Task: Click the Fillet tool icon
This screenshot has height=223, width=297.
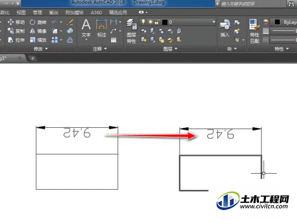Action: pyautogui.click(x=55, y=31)
